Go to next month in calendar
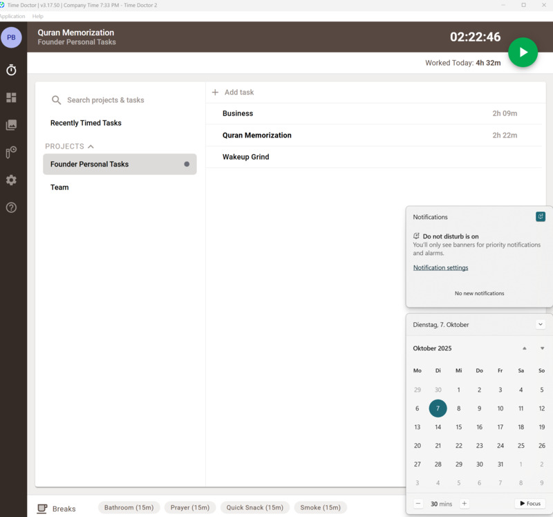 542,348
